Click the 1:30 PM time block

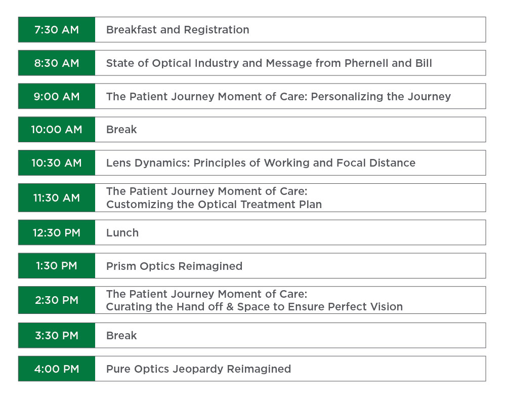(57, 266)
